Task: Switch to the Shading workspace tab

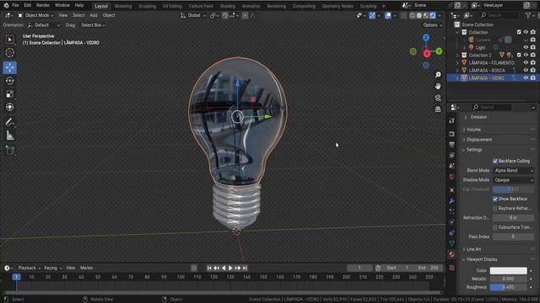Action: [228, 6]
